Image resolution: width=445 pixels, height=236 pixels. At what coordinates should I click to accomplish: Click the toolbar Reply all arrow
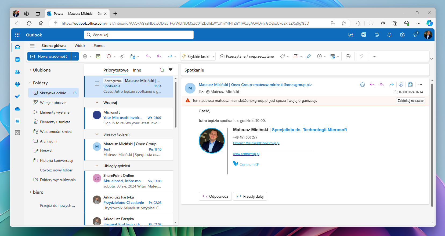[x=159, y=56]
